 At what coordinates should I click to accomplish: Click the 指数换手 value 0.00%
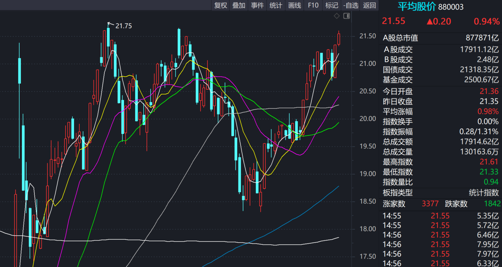tap(488, 122)
